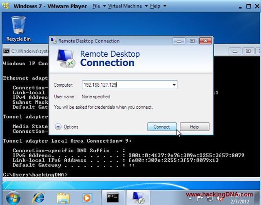Open the VMware Help menu
Viewport: 261px width, 205px height.
pyautogui.click(x=155, y=6)
